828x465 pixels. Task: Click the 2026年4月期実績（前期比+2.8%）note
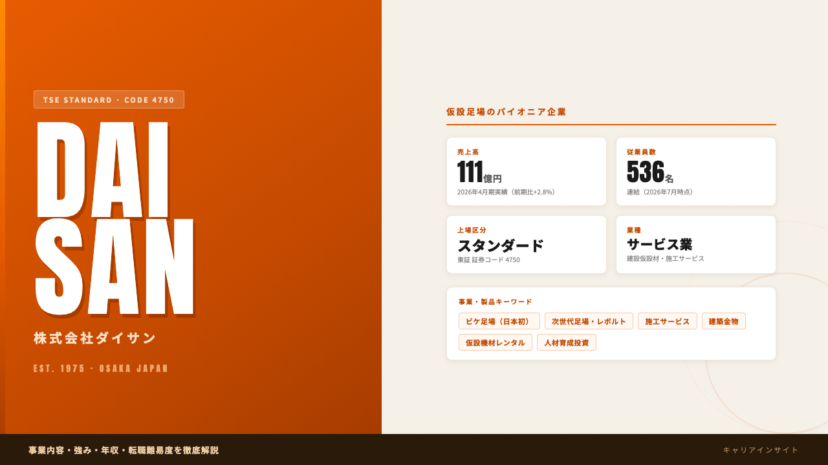(507, 192)
